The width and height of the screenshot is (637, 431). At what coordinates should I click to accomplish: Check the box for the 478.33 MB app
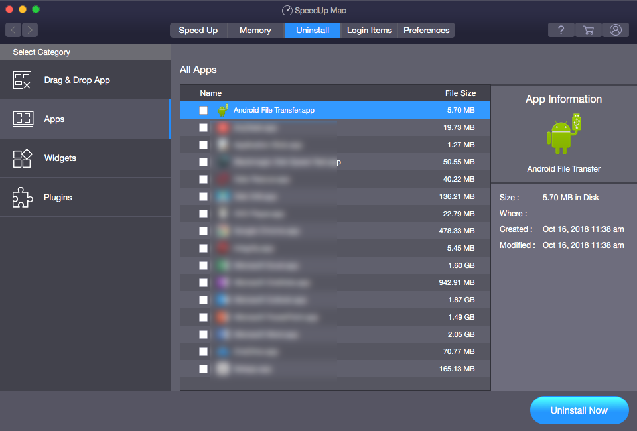[x=203, y=231]
